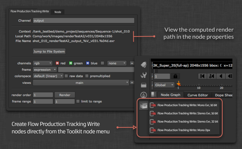Toggle the blue channel checkbox
This screenshot has width=242, height=149.
pos(87,63)
